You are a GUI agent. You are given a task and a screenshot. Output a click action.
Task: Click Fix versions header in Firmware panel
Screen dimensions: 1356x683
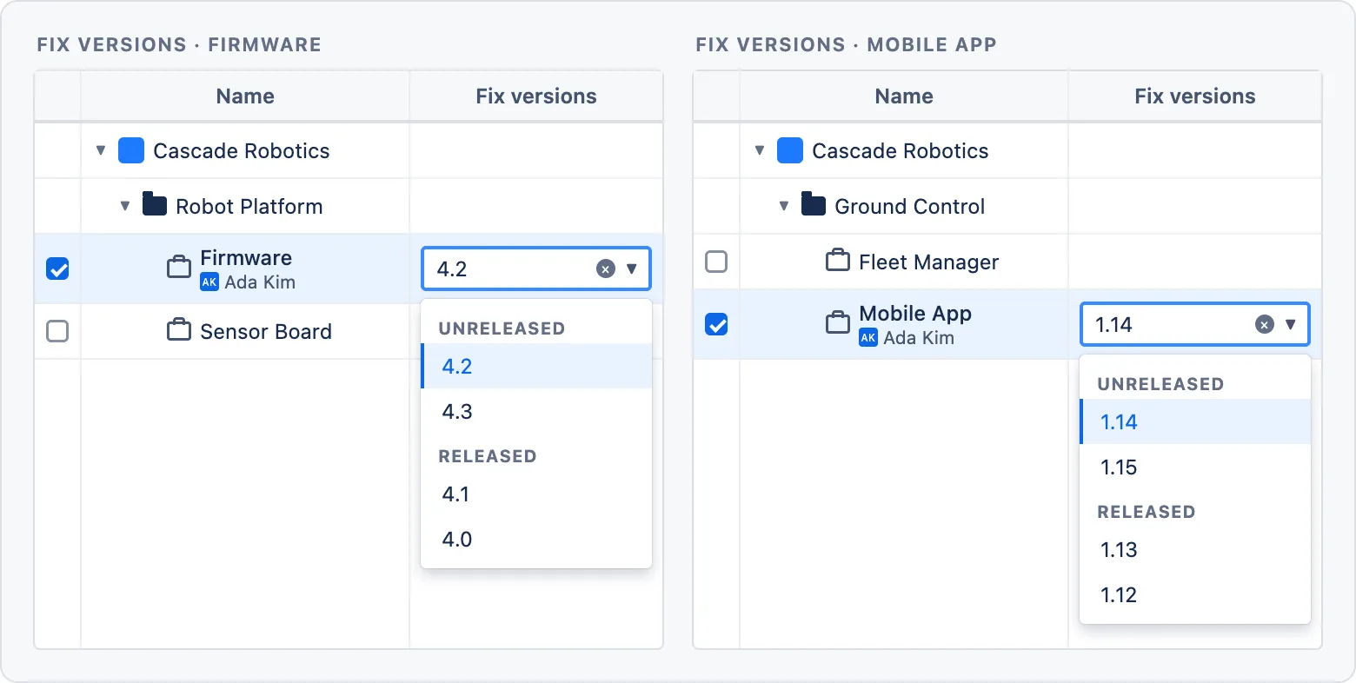tap(536, 96)
